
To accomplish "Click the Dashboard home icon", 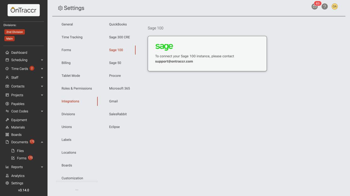I will [x=7, y=52].
